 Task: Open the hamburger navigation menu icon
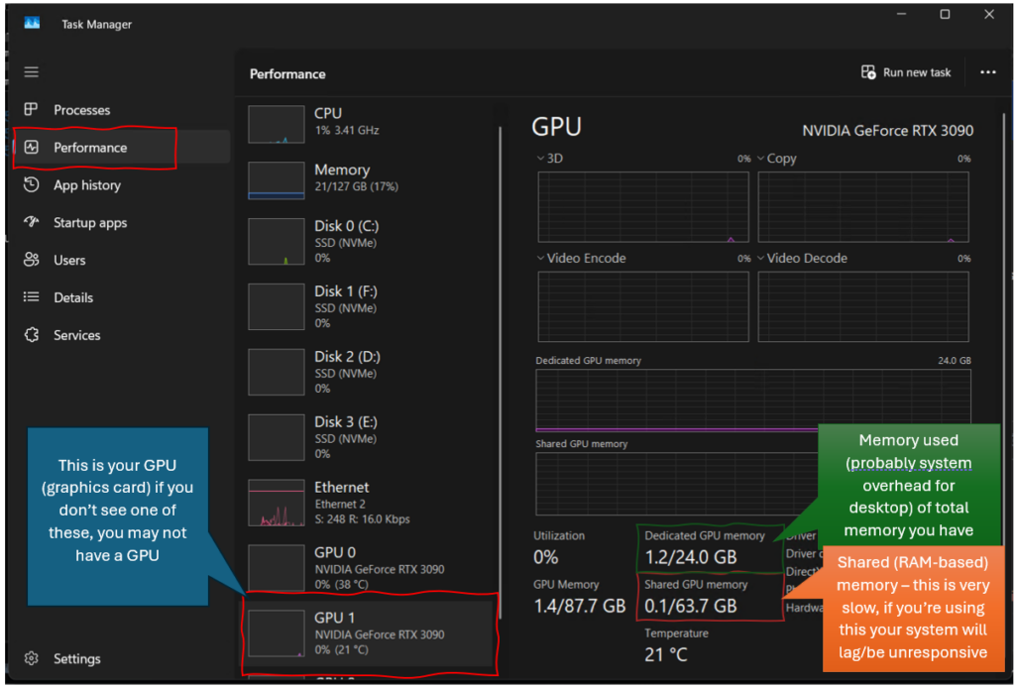31,71
